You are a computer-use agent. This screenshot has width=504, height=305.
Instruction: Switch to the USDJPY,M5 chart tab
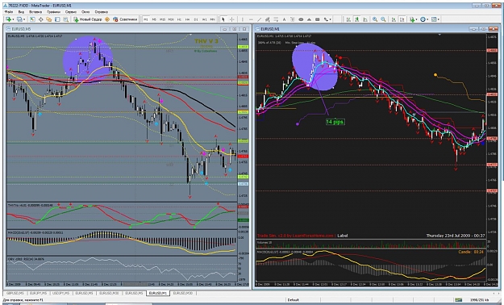(60, 293)
